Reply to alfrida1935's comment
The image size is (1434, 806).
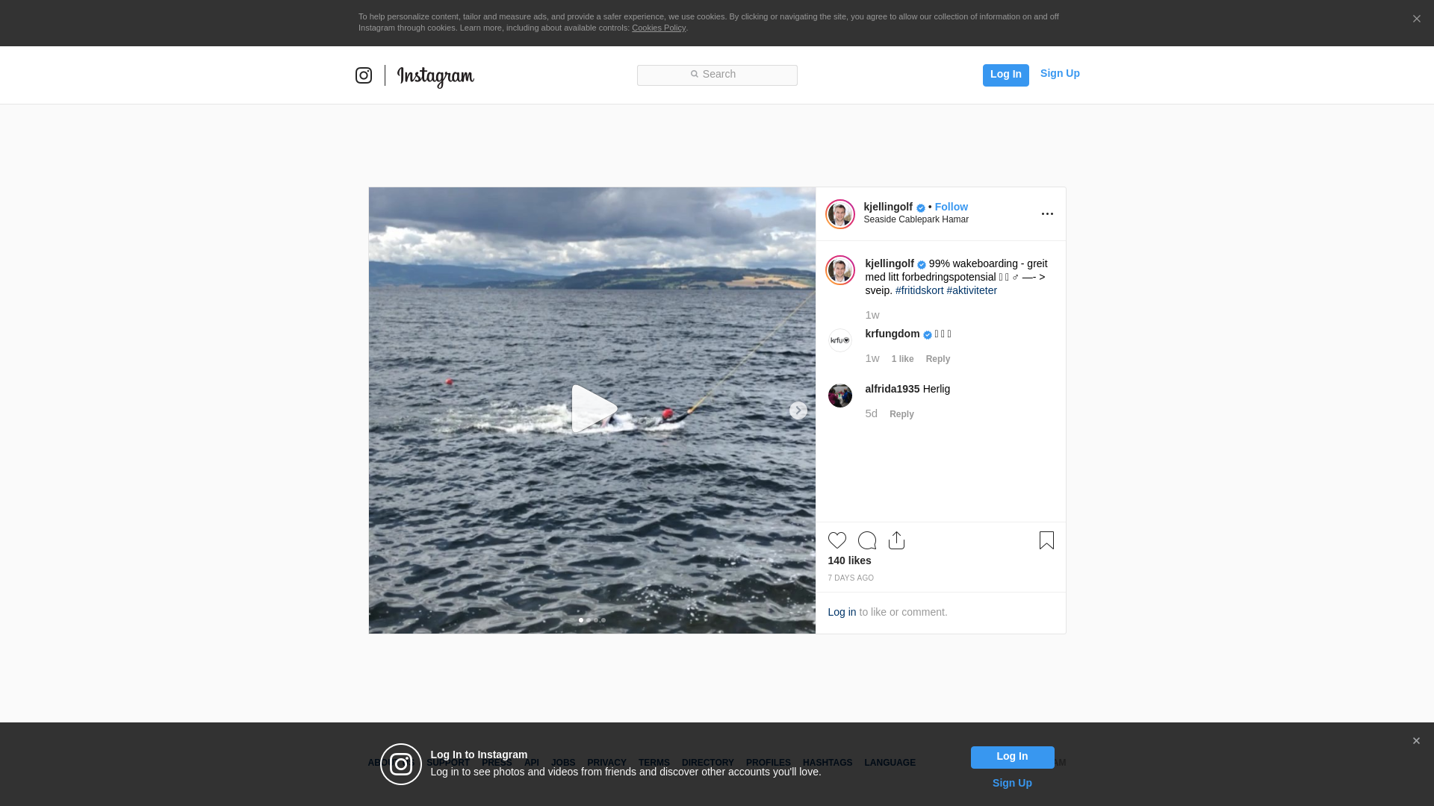pos(901,414)
